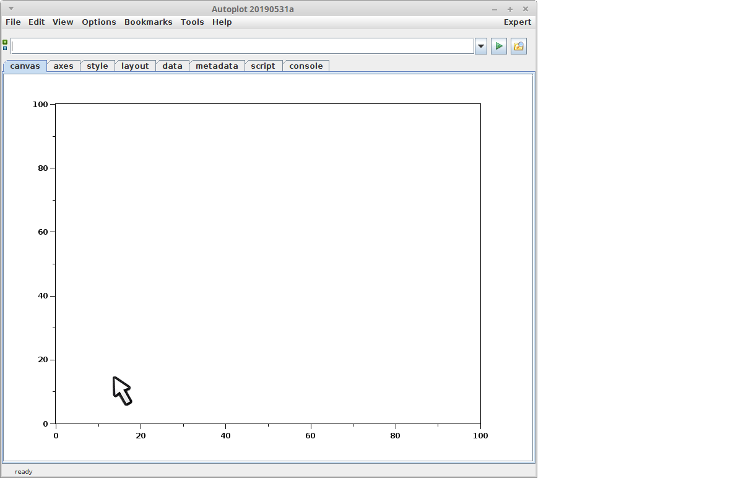
Task: Open the Options menu
Action: tap(99, 22)
